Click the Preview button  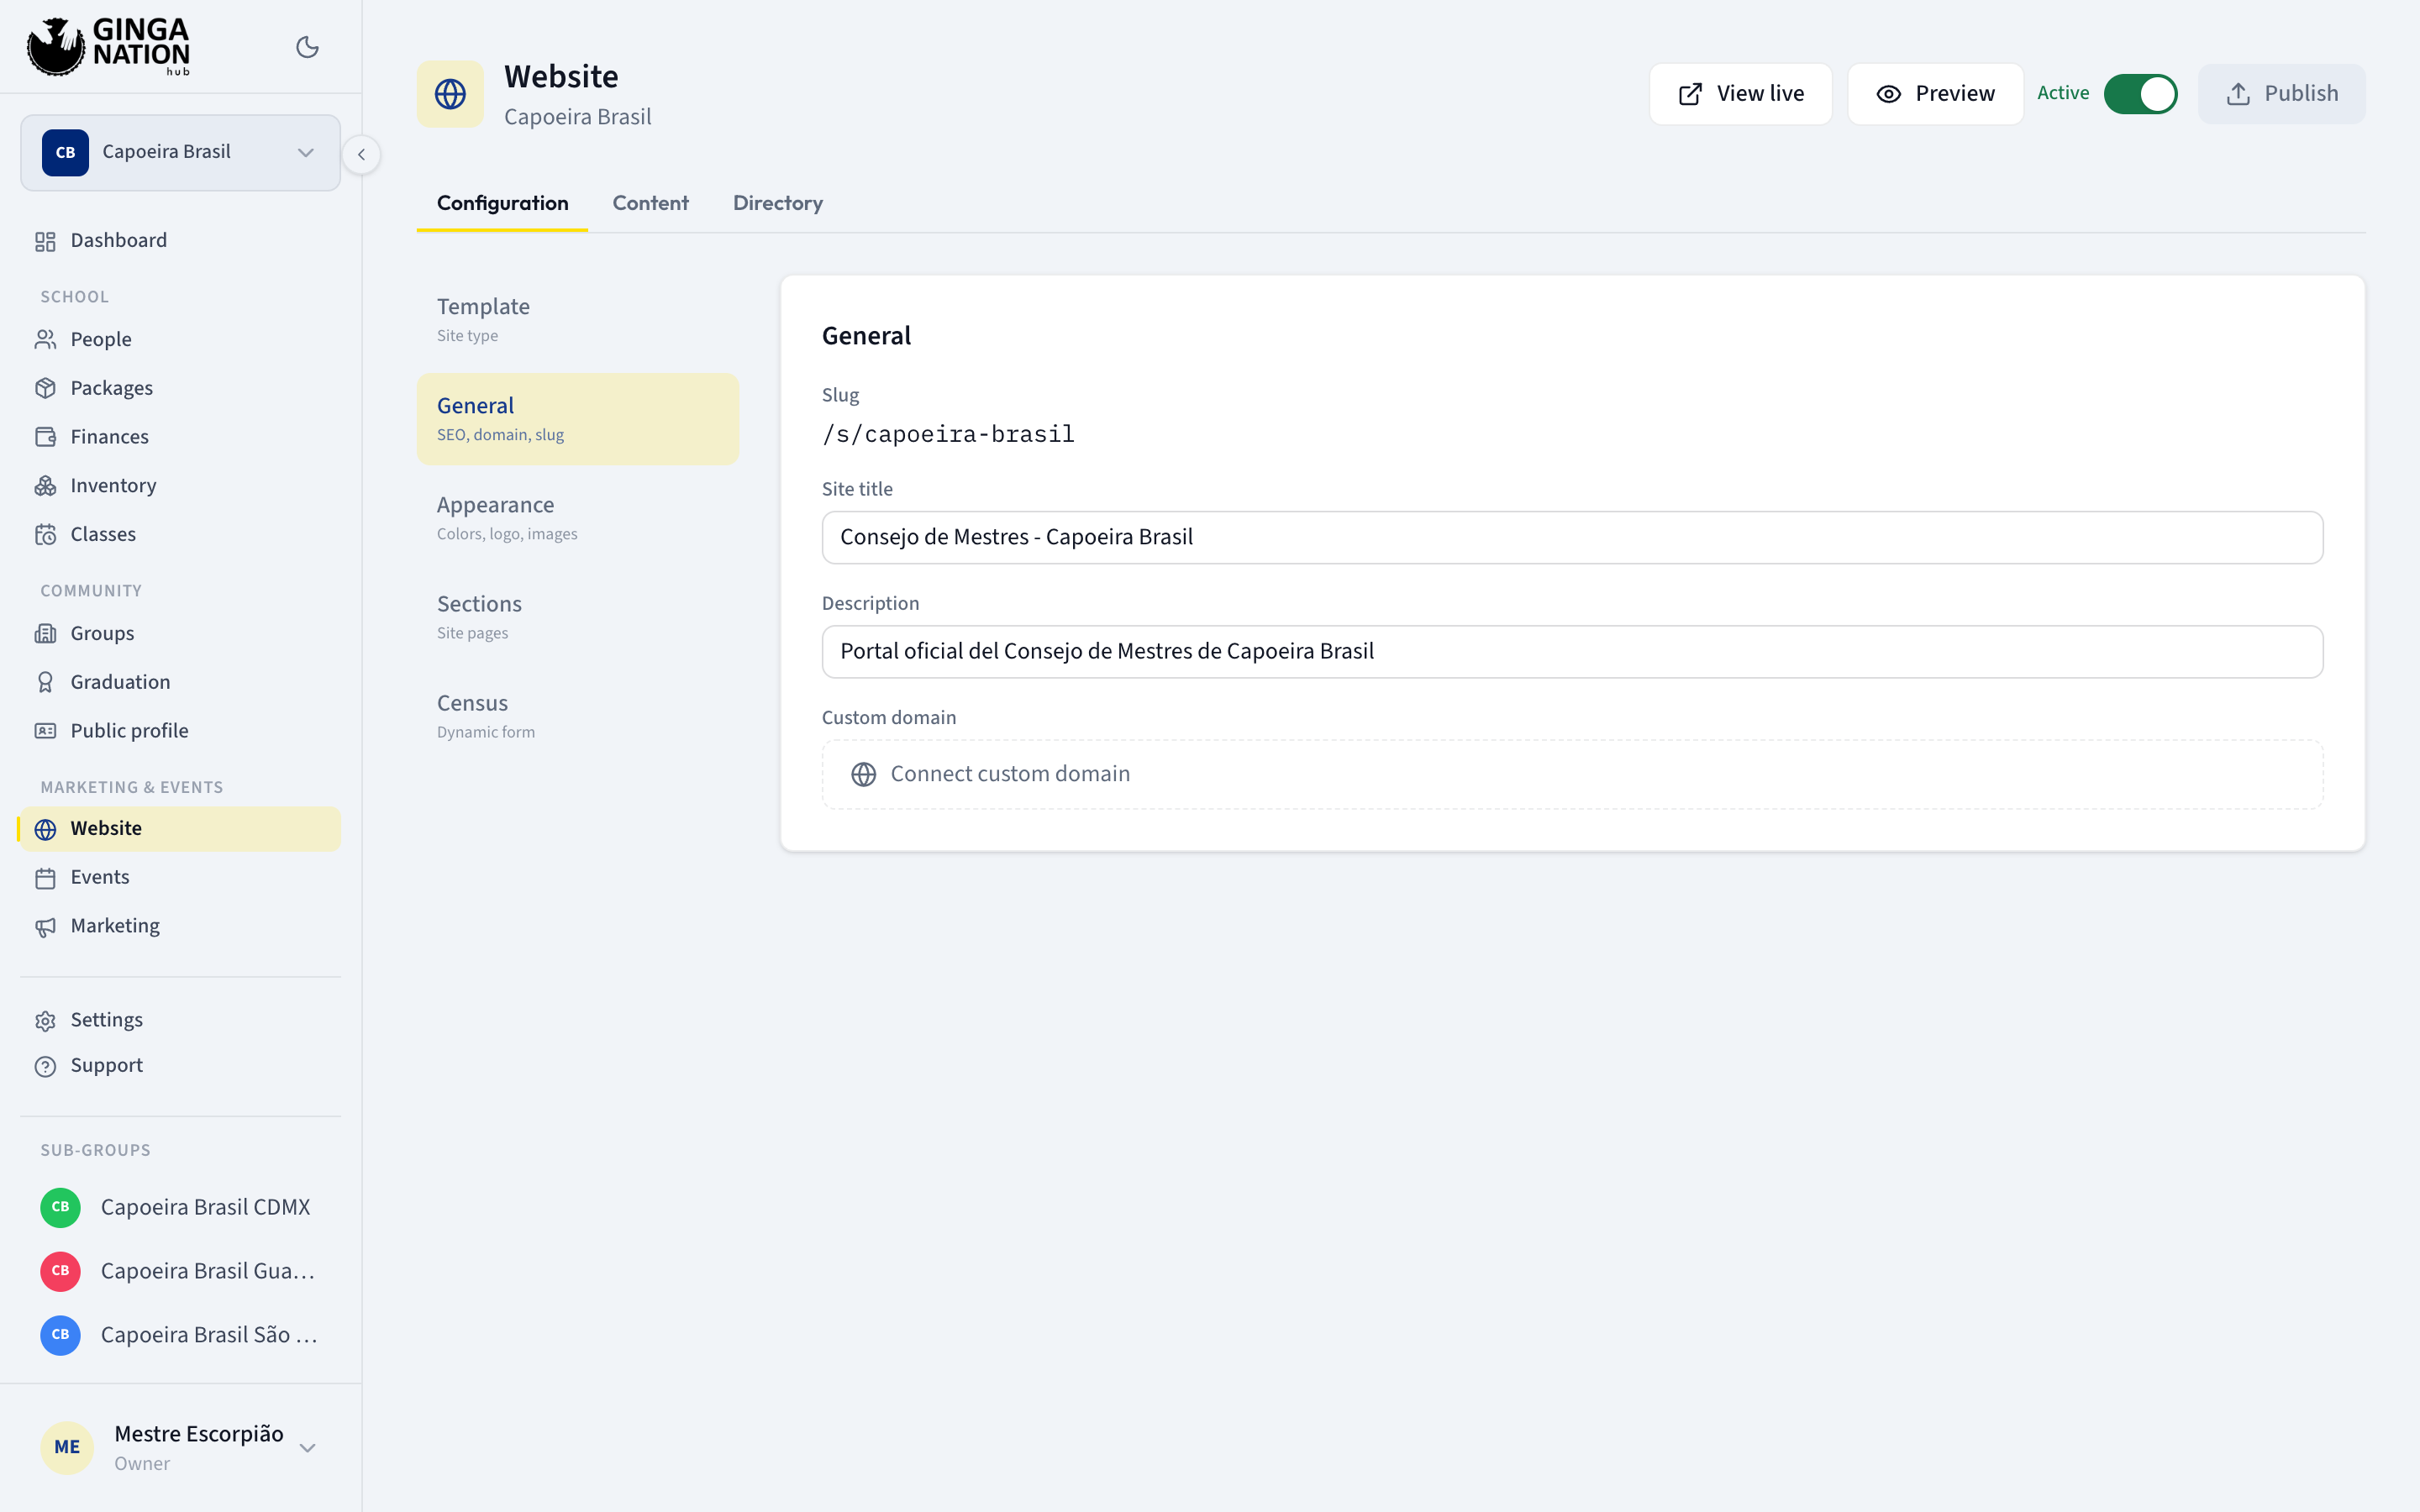[x=1935, y=94]
